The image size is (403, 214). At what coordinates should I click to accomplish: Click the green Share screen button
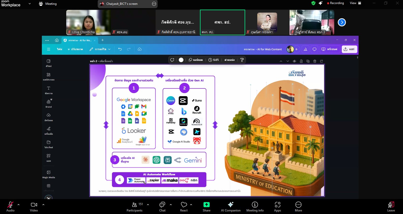pyautogui.click(x=207, y=207)
